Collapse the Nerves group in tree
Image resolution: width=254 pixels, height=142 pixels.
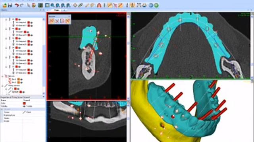pos(2,76)
